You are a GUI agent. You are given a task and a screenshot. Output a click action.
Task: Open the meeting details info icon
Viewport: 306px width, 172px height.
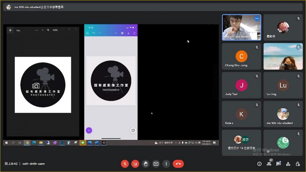coord(259,164)
